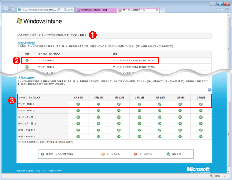Click the アジア - 東南 2 history row label
Image resolution: width=232 pixels, height=180 pixels.
[27, 111]
